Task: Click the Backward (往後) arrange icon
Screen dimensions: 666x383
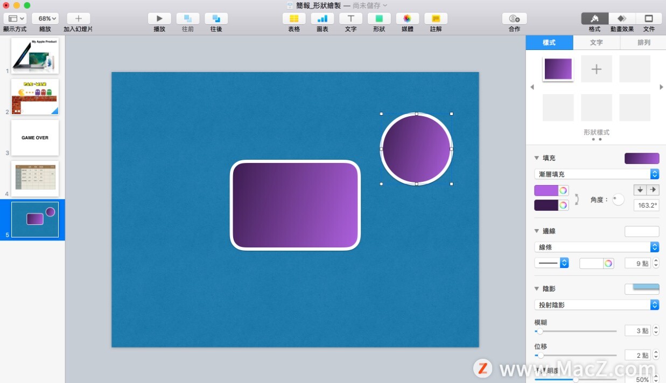Action: tap(216, 18)
